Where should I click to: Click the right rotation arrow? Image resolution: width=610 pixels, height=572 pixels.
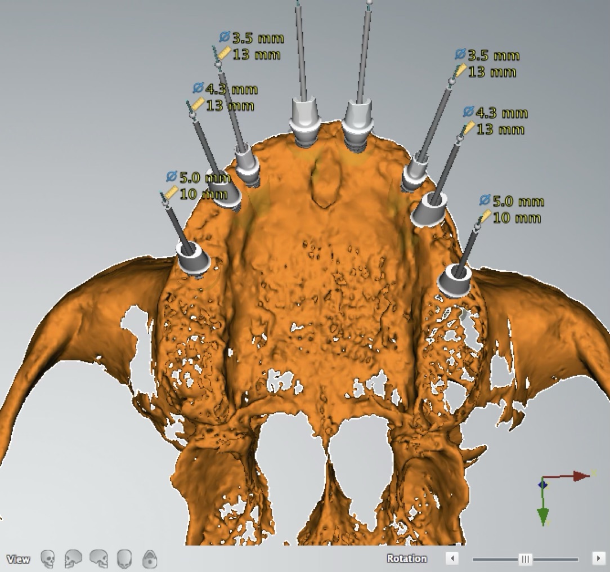(598, 558)
